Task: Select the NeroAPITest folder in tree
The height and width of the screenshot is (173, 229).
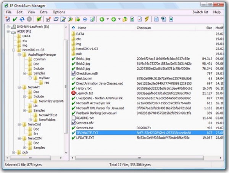Action: click(x=48, y=115)
